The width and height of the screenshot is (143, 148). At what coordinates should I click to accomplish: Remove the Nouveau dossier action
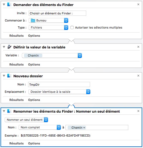138,76
